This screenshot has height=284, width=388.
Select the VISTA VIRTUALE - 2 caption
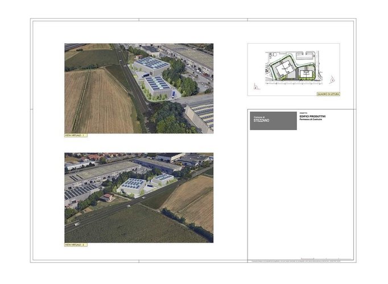click(x=75, y=245)
